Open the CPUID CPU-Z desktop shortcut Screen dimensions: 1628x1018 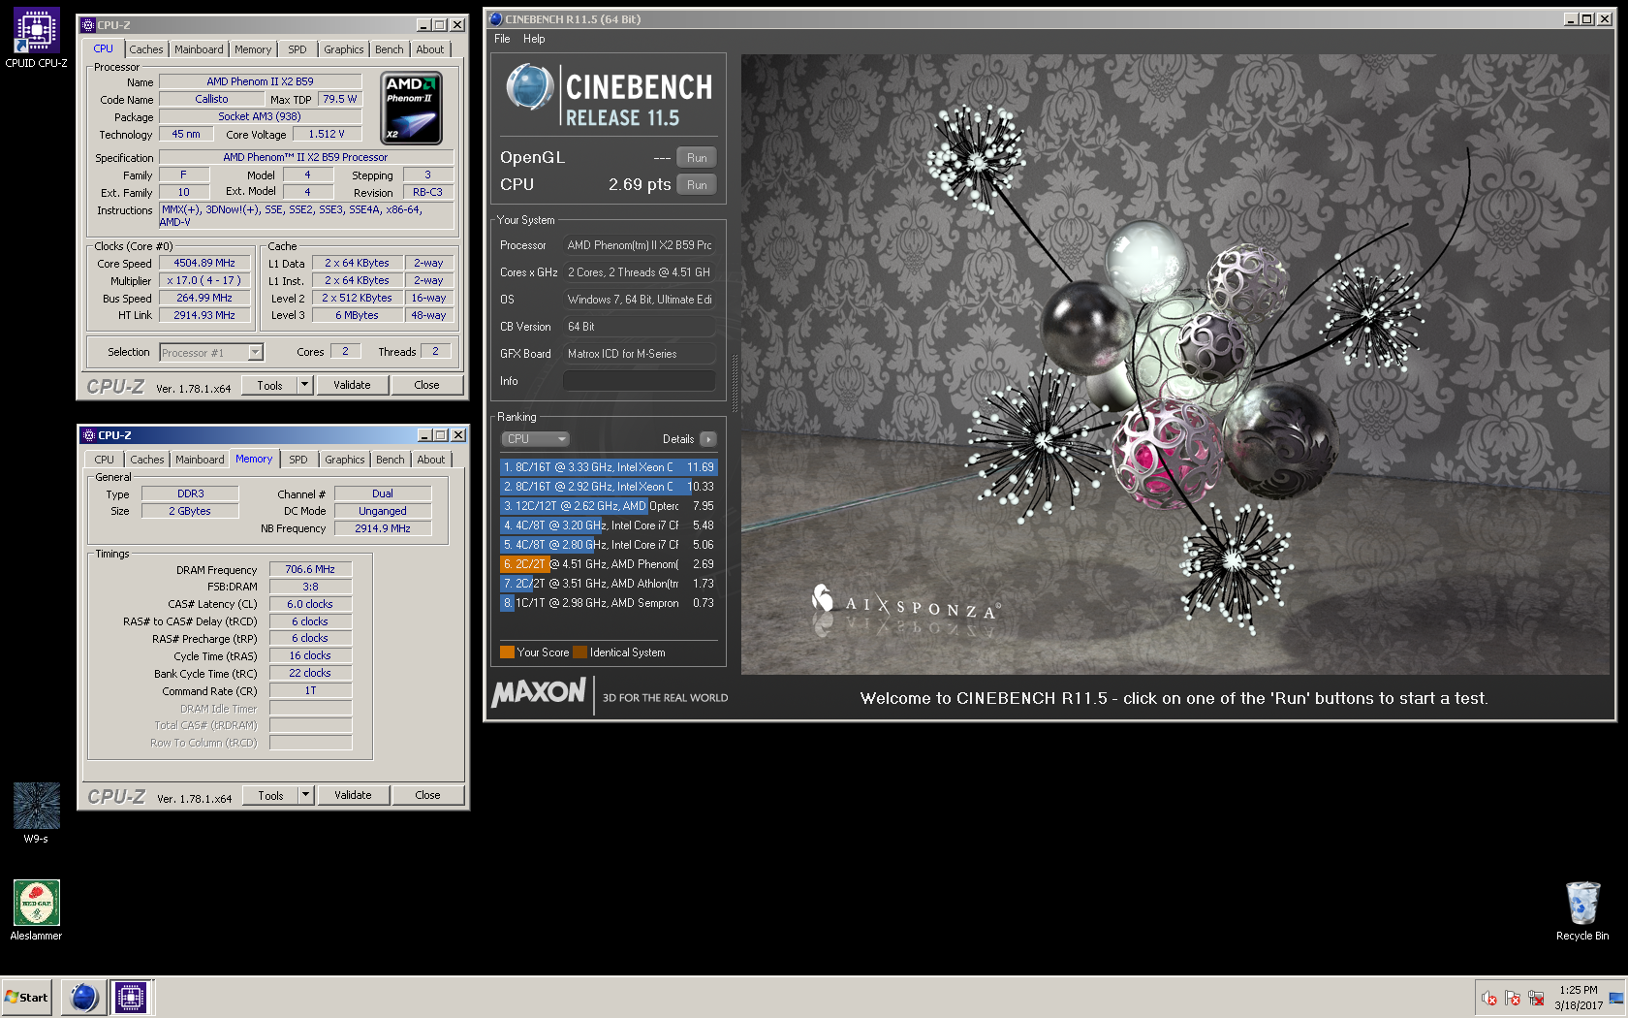point(36,39)
